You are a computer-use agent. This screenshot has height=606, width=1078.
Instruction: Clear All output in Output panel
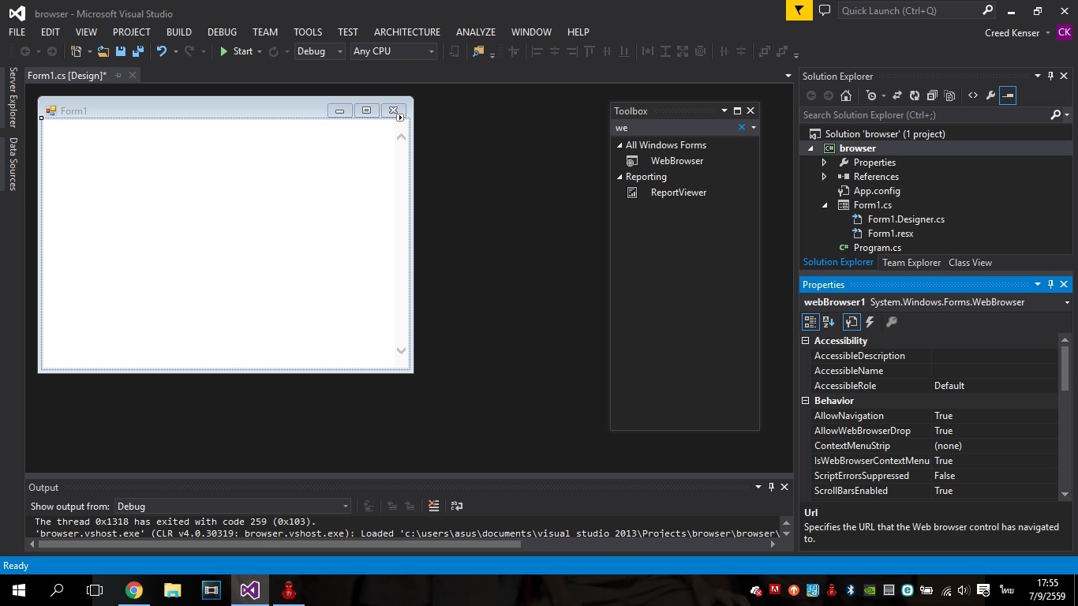(433, 506)
